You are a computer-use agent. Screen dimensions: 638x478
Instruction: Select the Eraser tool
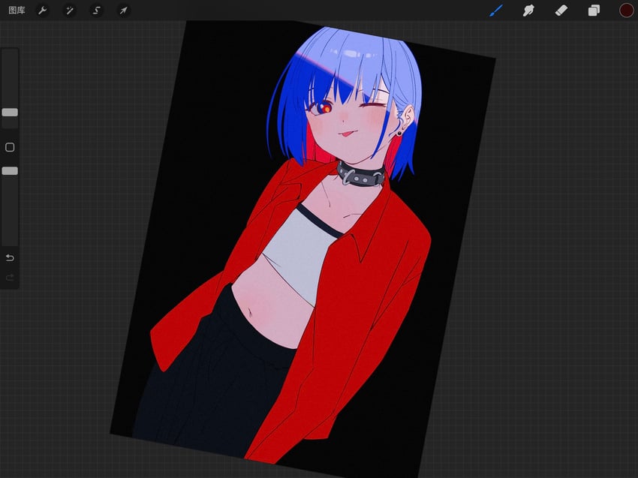pyautogui.click(x=561, y=11)
